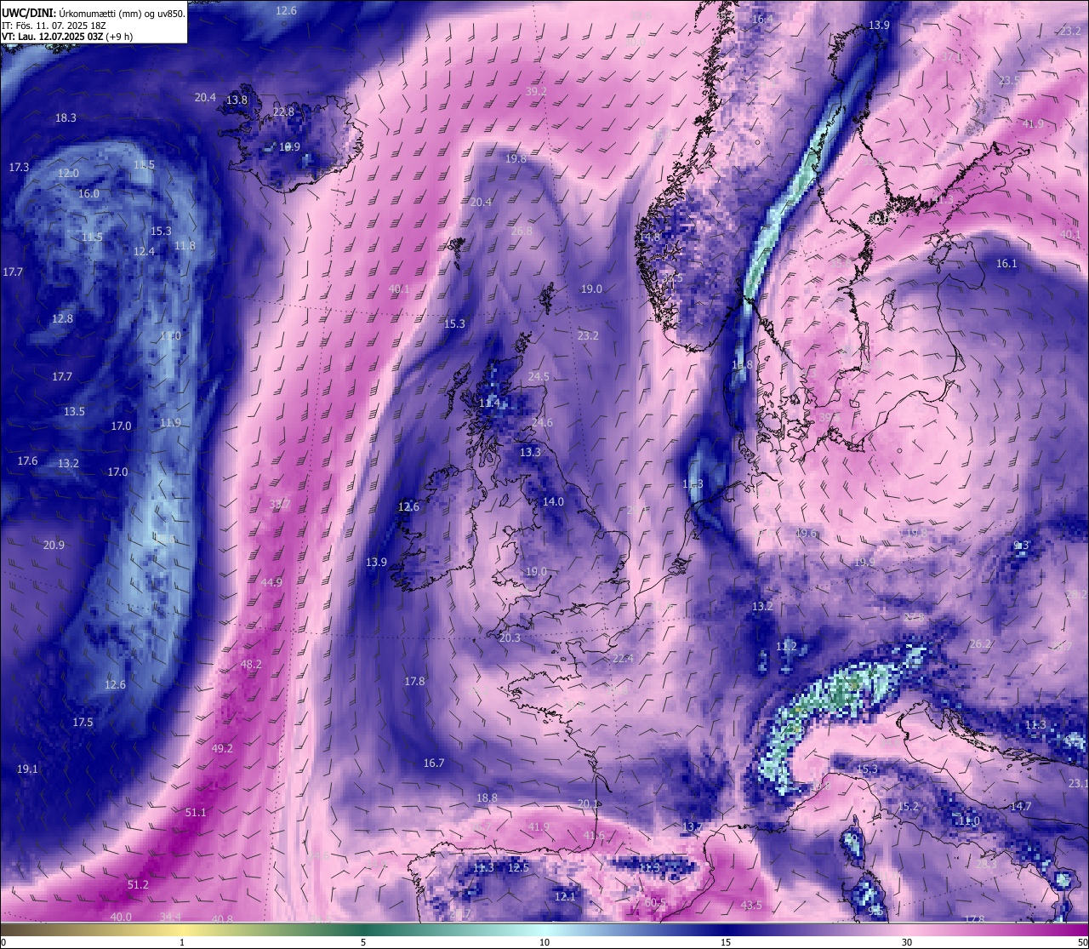Click the 12.5 value over Spain

click(x=518, y=867)
